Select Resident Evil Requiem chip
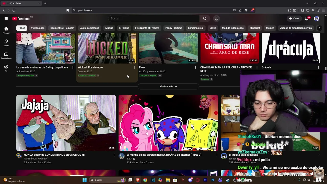 (62, 28)
